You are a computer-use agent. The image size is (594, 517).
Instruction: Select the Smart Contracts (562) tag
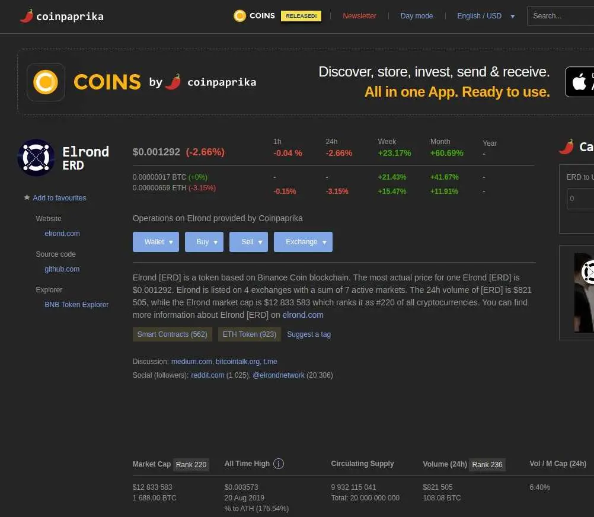(173, 334)
